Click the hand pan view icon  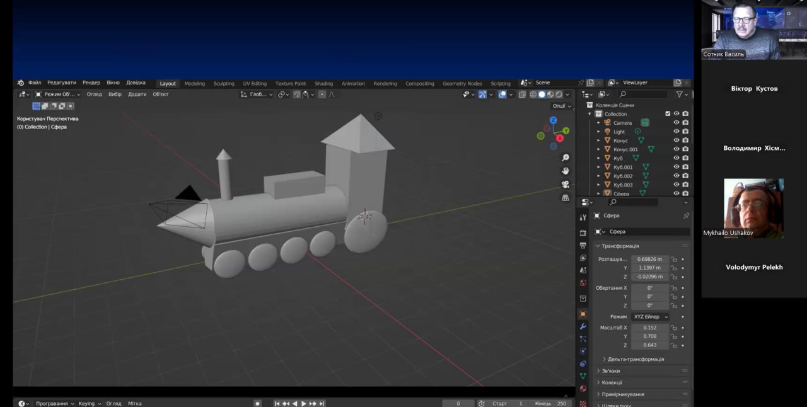click(x=566, y=171)
